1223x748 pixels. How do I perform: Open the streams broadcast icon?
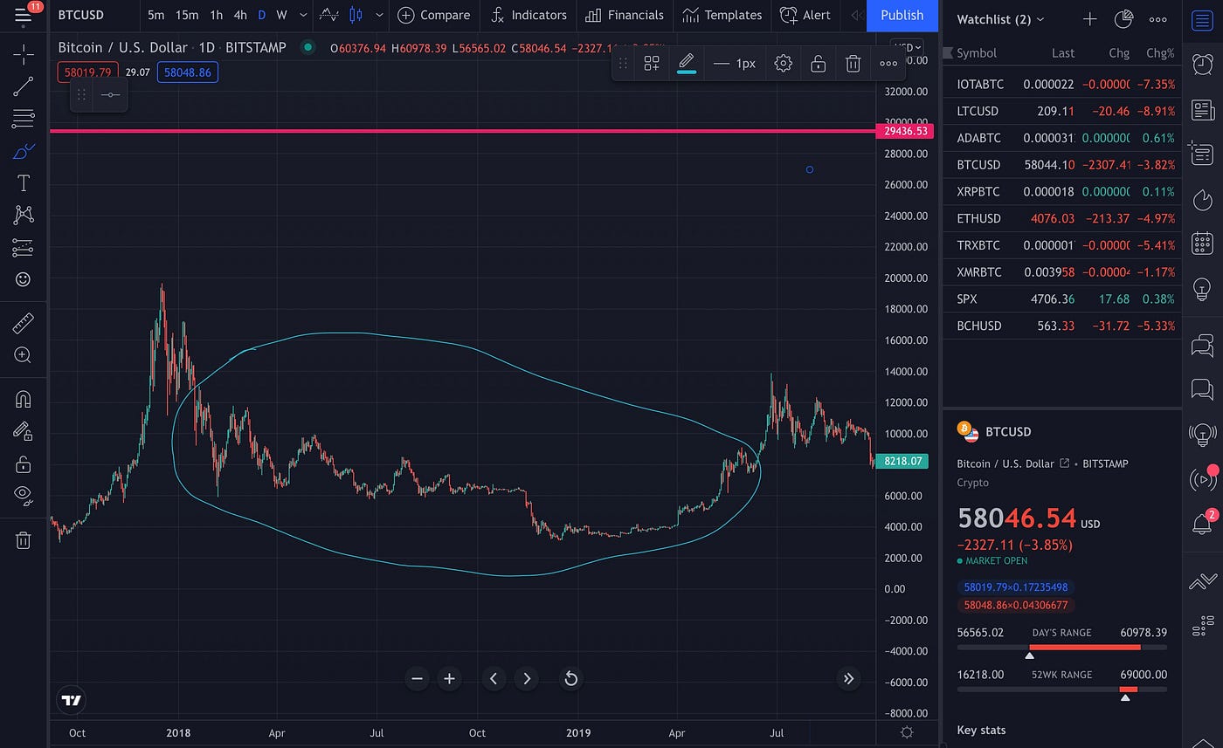[x=1203, y=479]
